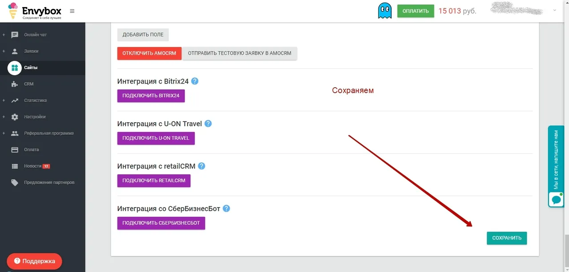Expand Настройки submenu plus sign
Viewport: 569px width, 272px height.
pos(4,117)
